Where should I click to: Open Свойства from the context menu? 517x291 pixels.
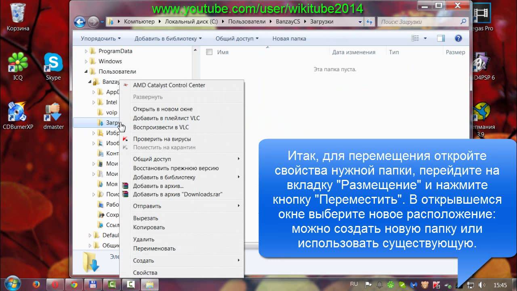pos(183,273)
